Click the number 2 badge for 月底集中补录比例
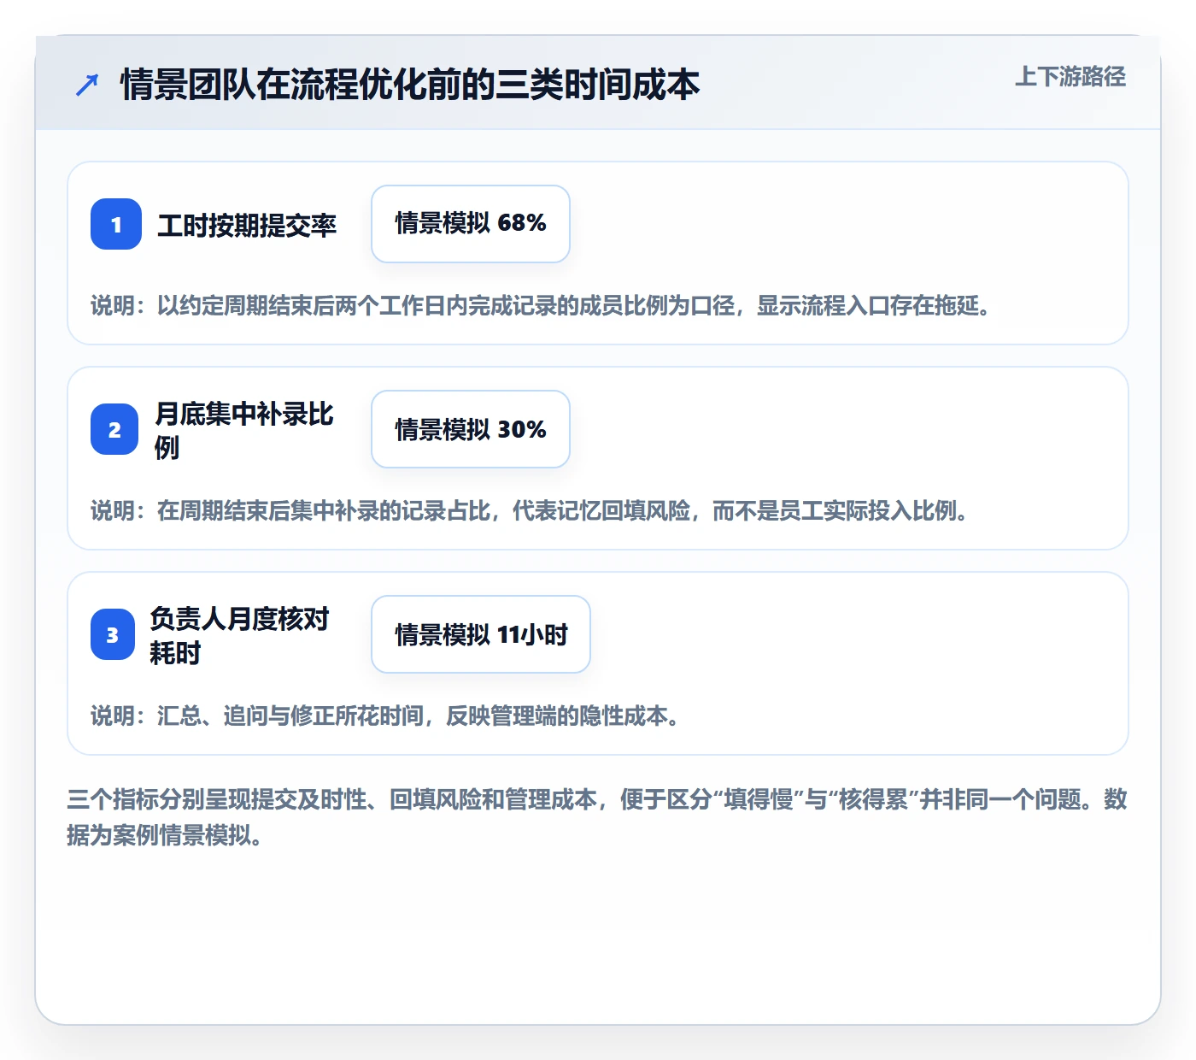 (114, 429)
